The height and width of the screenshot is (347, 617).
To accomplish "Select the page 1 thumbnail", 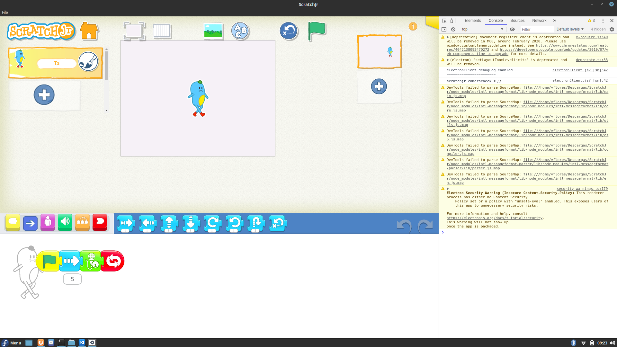I will coord(379,51).
